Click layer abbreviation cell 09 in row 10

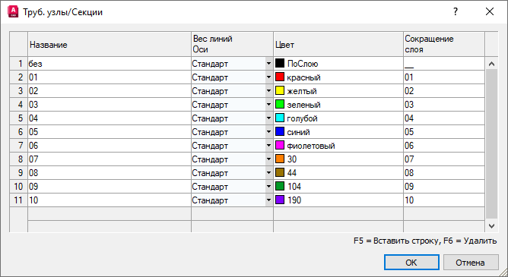click(x=444, y=186)
